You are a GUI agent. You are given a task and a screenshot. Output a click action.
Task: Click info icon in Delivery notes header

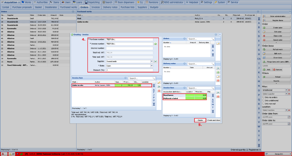184,63
